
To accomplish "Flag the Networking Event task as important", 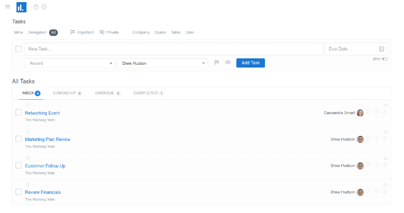I will pos(369,112).
